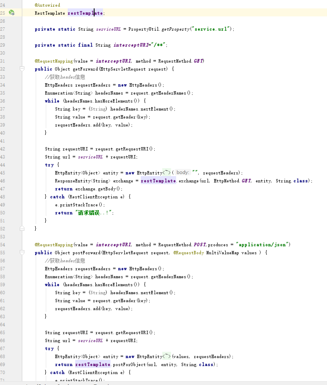327x385 pixels.
Task: Expand folded diamond operator on line 68
Action: coord(167,356)
